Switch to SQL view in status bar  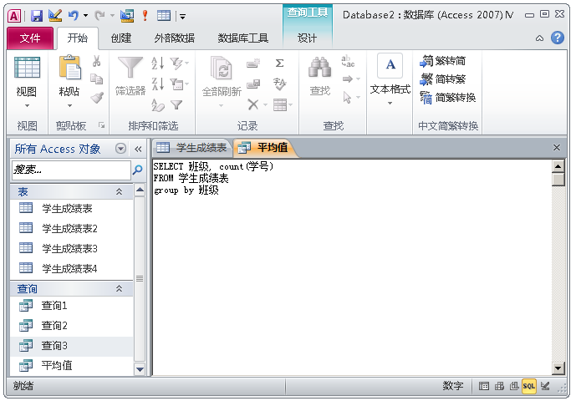coord(528,386)
